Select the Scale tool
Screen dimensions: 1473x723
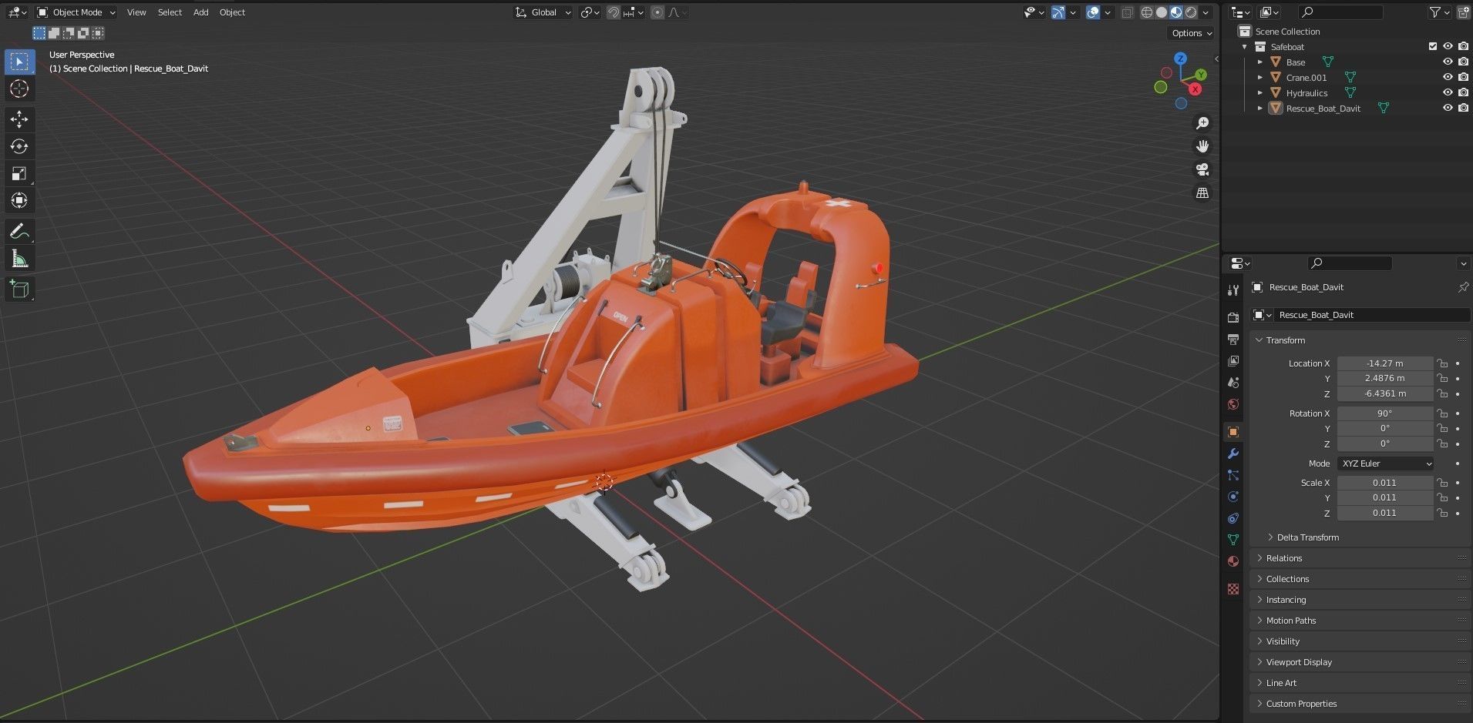tap(19, 173)
